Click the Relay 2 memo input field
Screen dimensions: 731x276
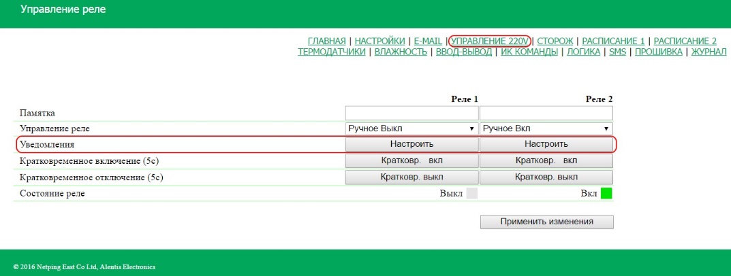(546, 113)
